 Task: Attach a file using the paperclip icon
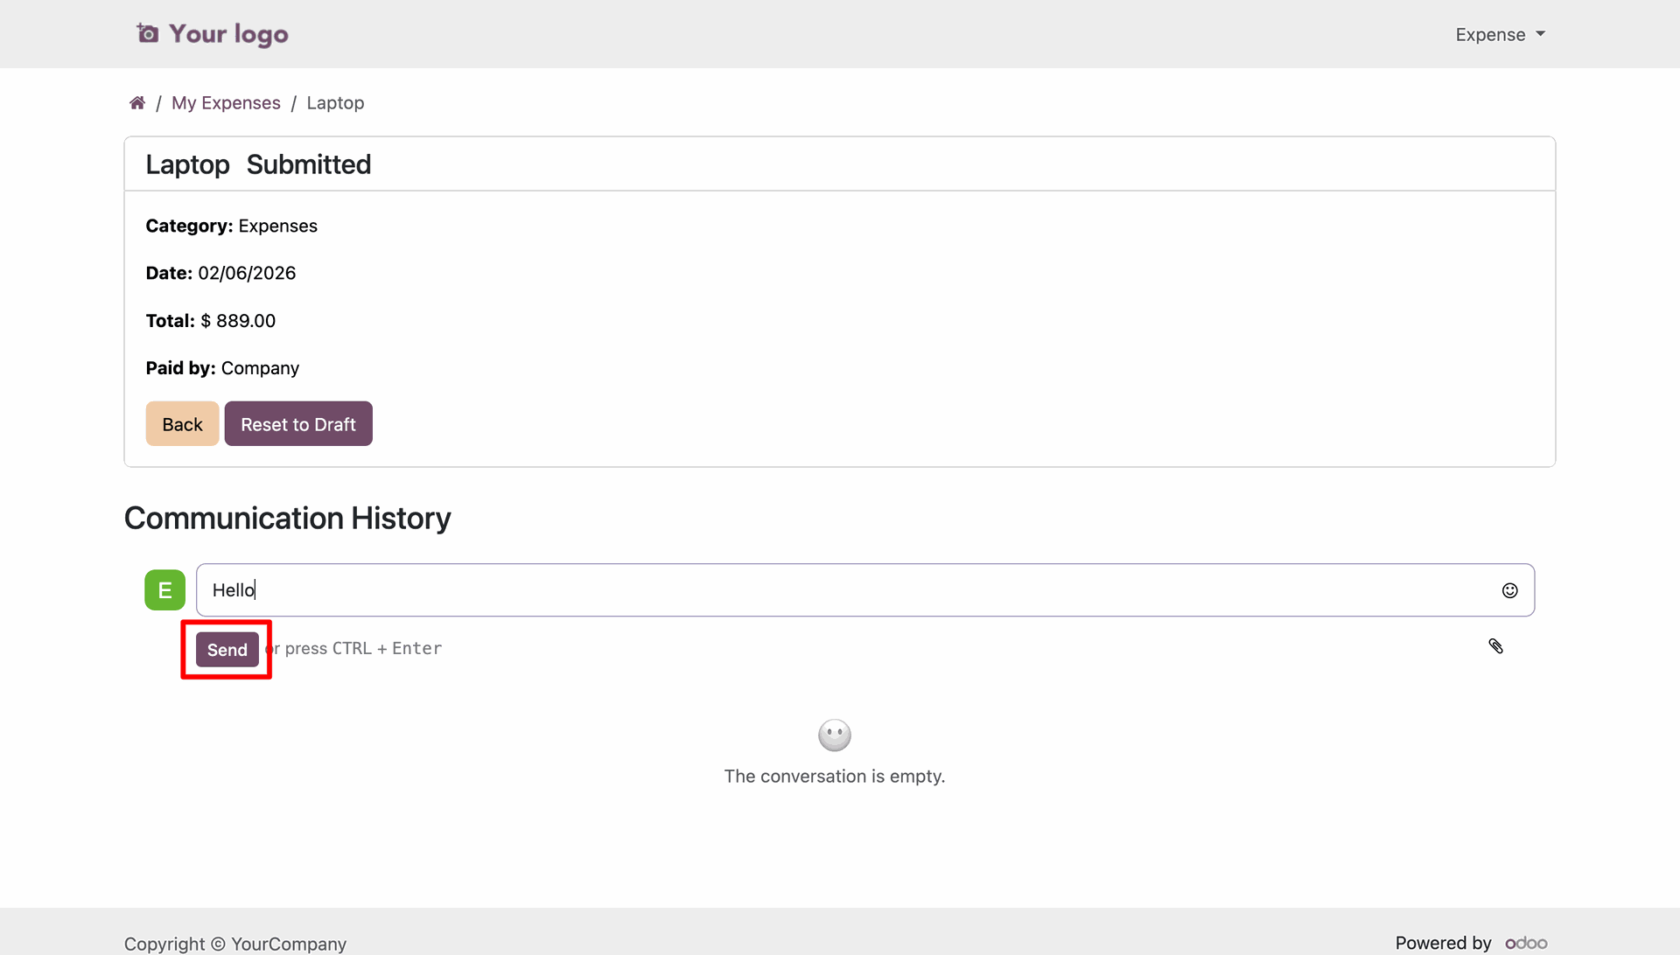point(1495,646)
